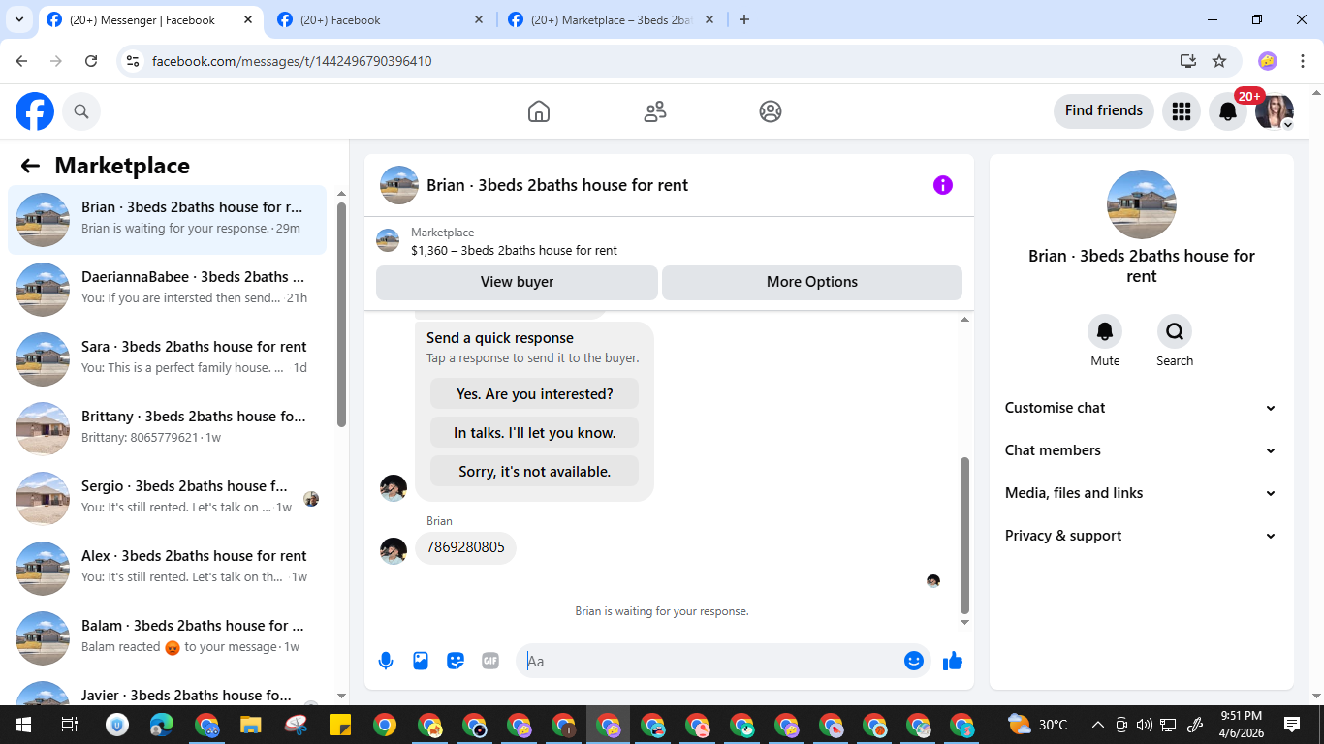
Task: Send quick reply Yes. Are you interested?
Action: (x=535, y=394)
